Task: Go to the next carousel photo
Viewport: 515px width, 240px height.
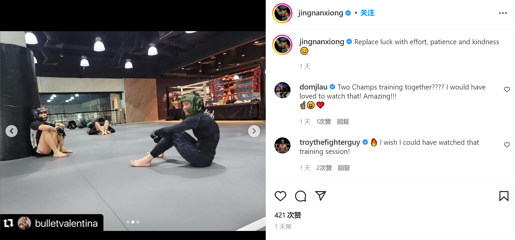Action: click(x=254, y=131)
